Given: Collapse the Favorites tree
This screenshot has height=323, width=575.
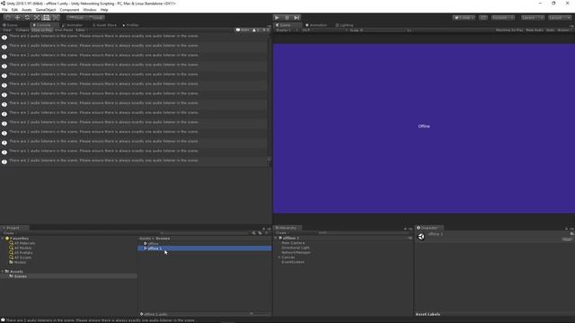Looking at the screenshot, I should tap(3, 239).
